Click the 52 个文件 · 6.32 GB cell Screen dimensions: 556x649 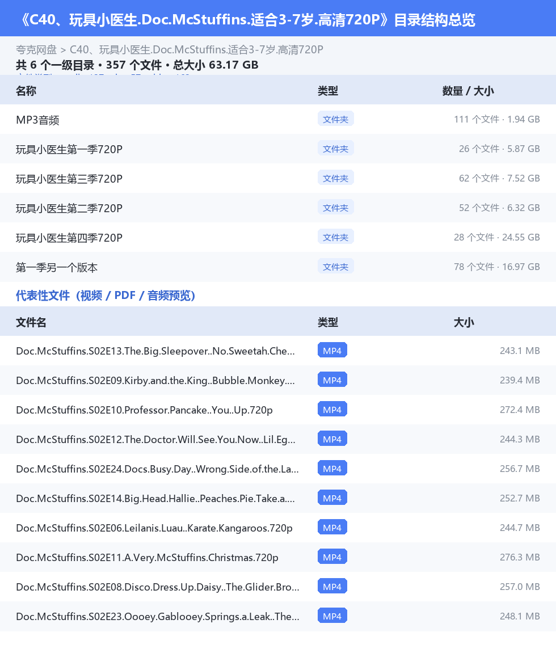pyautogui.click(x=499, y=208)
